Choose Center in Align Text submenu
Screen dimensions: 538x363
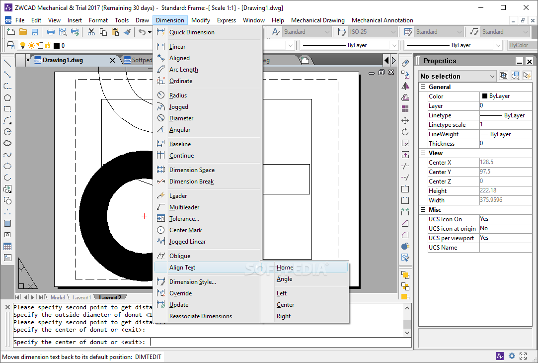click(x=305, y=305)
